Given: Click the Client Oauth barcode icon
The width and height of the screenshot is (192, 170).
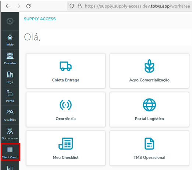Looking at the screenshot, I should pos(10,150).
